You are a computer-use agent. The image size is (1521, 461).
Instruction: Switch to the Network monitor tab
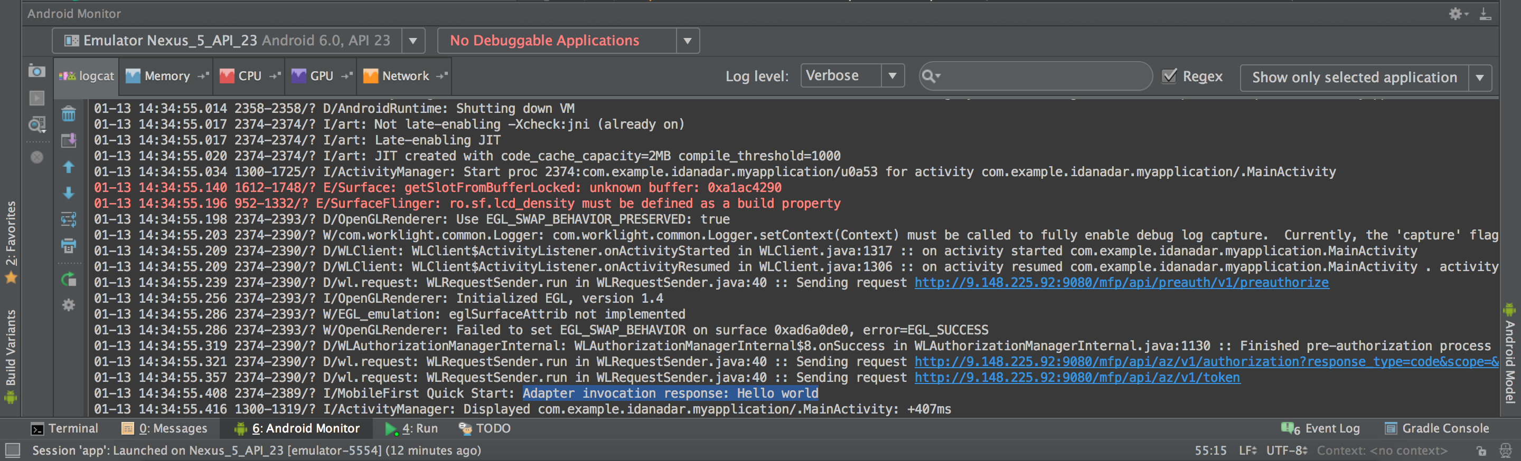(x=405, y=76)
